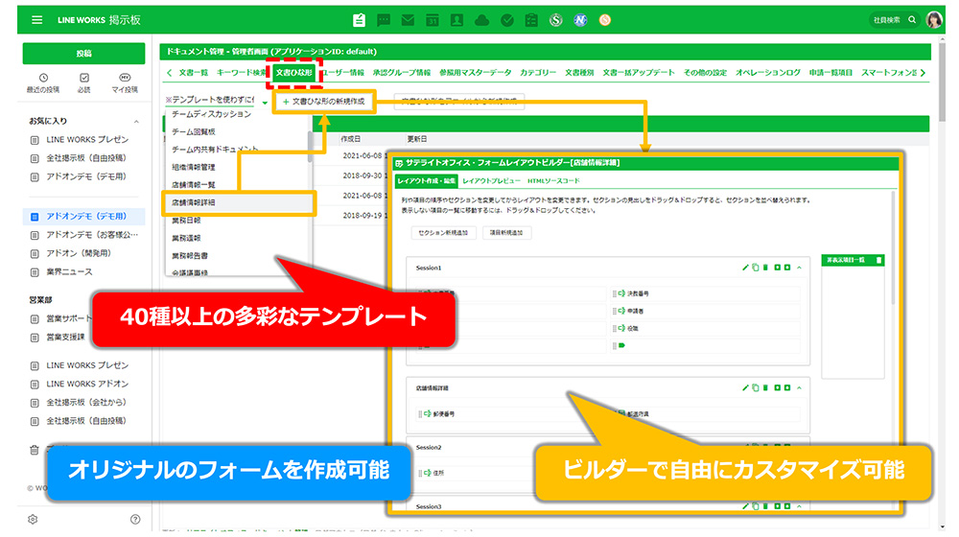Switch to the 参照用マスターデータ tab
Viewport: 959px width, 537px height.
(x=476, y=73)
